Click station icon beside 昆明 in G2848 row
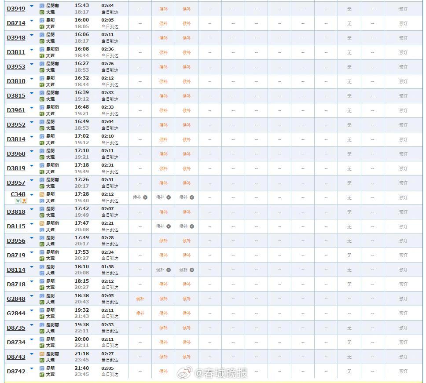Image resolution: width=426 pixels, height=383 pixels. [x=42, y=296]
